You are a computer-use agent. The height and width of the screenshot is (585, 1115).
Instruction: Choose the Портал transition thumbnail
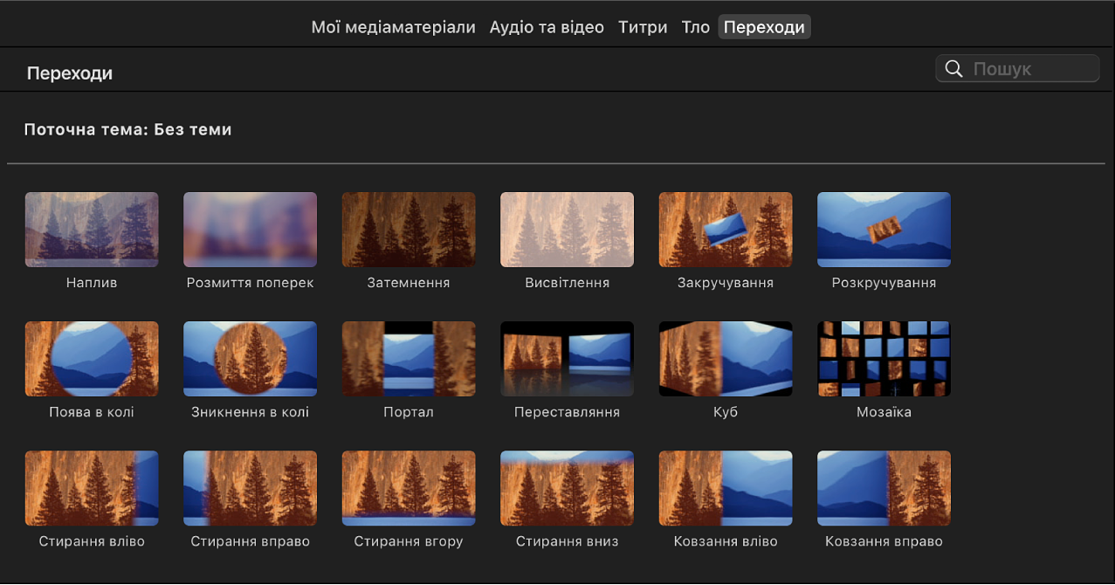tap(409, 359)
